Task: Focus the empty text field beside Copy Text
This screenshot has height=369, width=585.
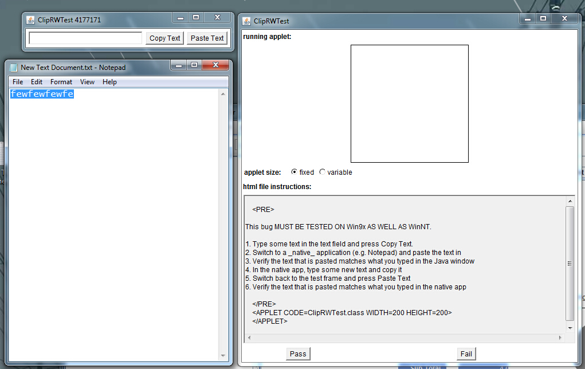Action: [x=85, y=38]
